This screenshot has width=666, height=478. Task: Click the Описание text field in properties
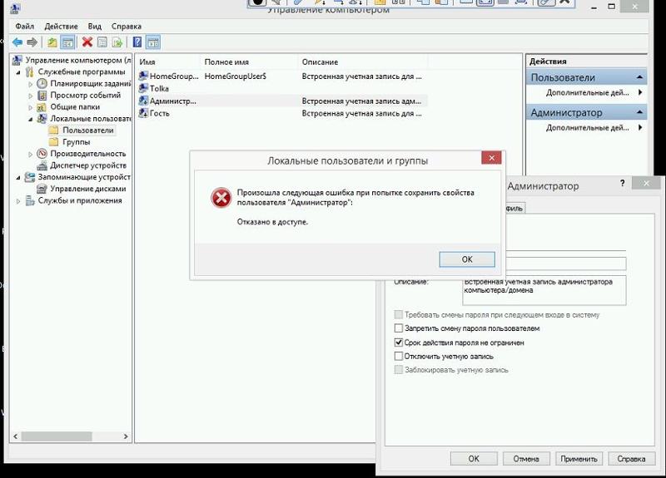(x=544, y=290)
